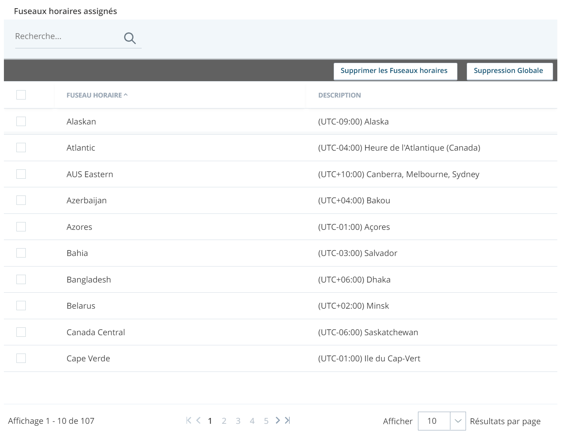Image resolution: width=562 pixels, height=439 pixels.
Task: Sort by Fuseau Horaire column arrow
Action: coord(126,95)
